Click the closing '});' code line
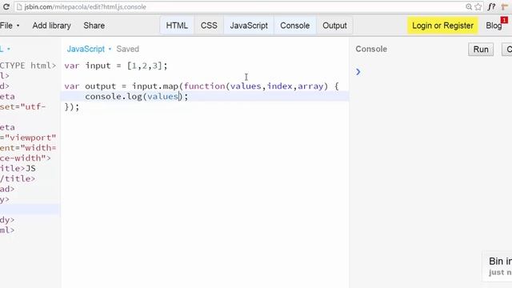Image resolution: width=512 pixels, height=288 pixels. [72, 106]
